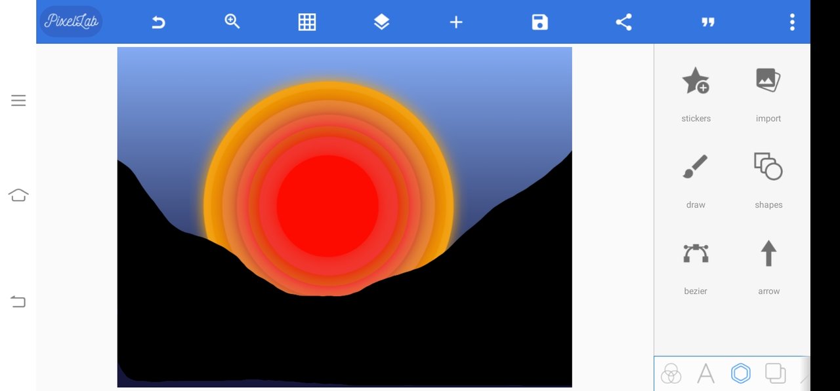Open the zoom magnifier tool
The width and height of the screenshot is (840, 391).
point(232,22)
